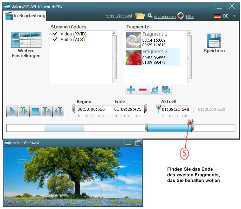The width and height of the screenshot is (241, 209).
Task: Click the Ende field right bracket handle
Action: coord(146,109)
